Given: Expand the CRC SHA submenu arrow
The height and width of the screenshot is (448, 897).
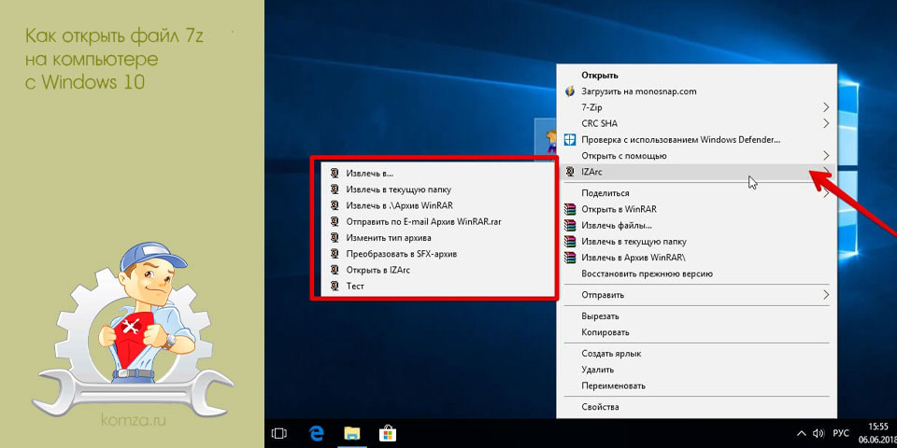Looking at the screenshot, I should click(x=826, y=123).
